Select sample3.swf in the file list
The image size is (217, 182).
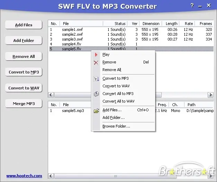point(72,39)
